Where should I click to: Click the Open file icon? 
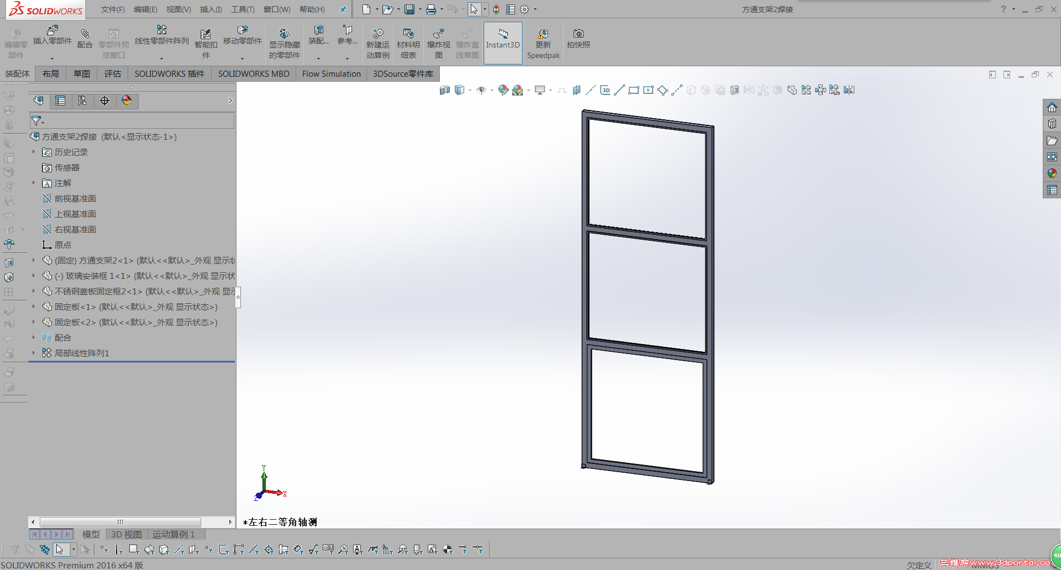(387, 9)
